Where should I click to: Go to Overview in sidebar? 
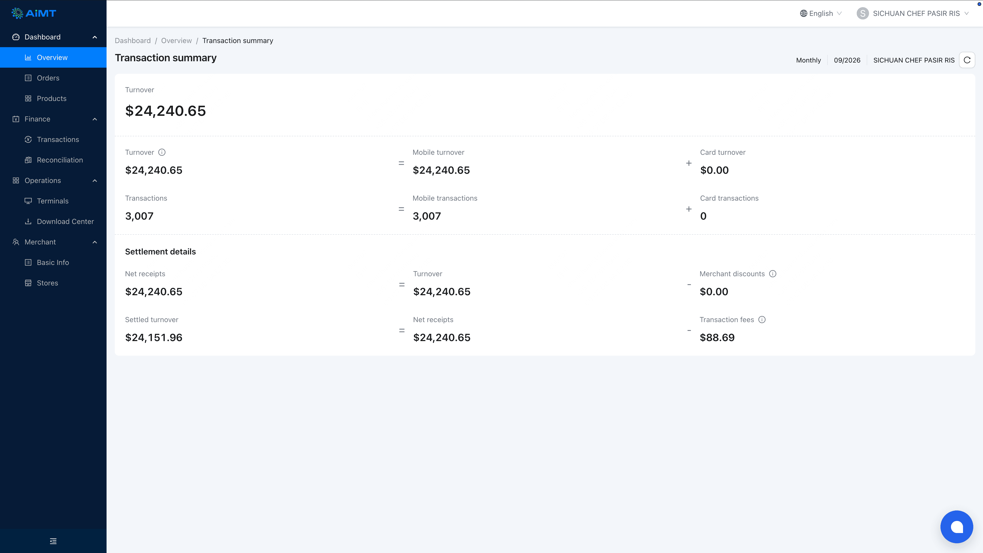tap(53, 58)
